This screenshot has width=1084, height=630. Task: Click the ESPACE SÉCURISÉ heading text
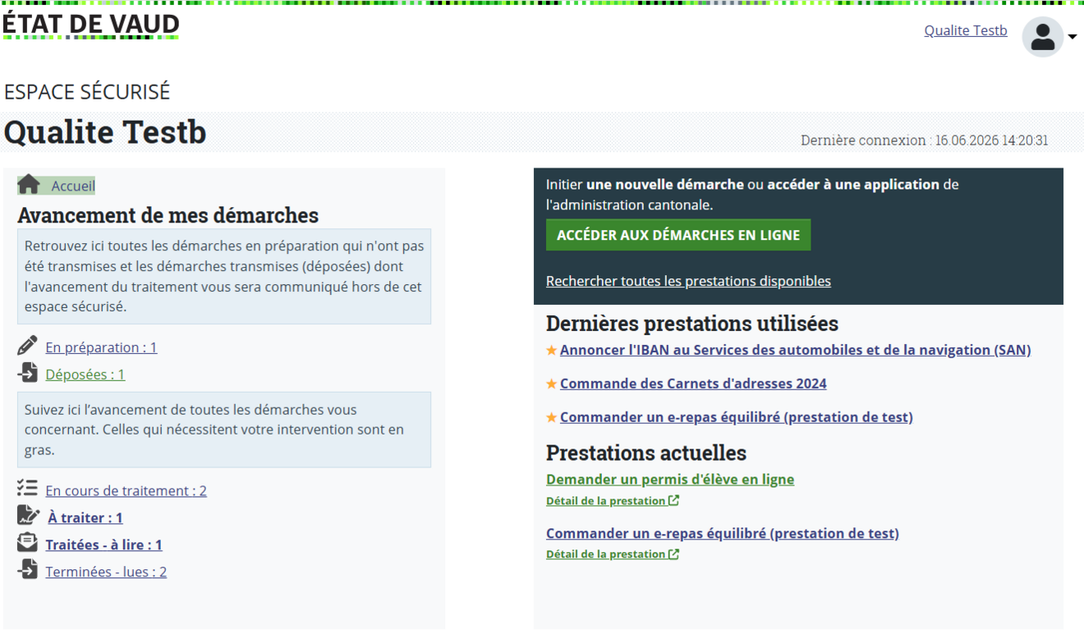87,91
